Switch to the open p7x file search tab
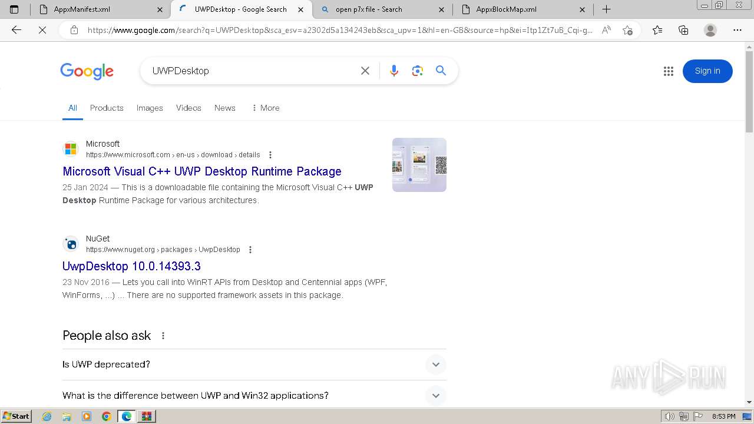754x424 pixels. 383,9
